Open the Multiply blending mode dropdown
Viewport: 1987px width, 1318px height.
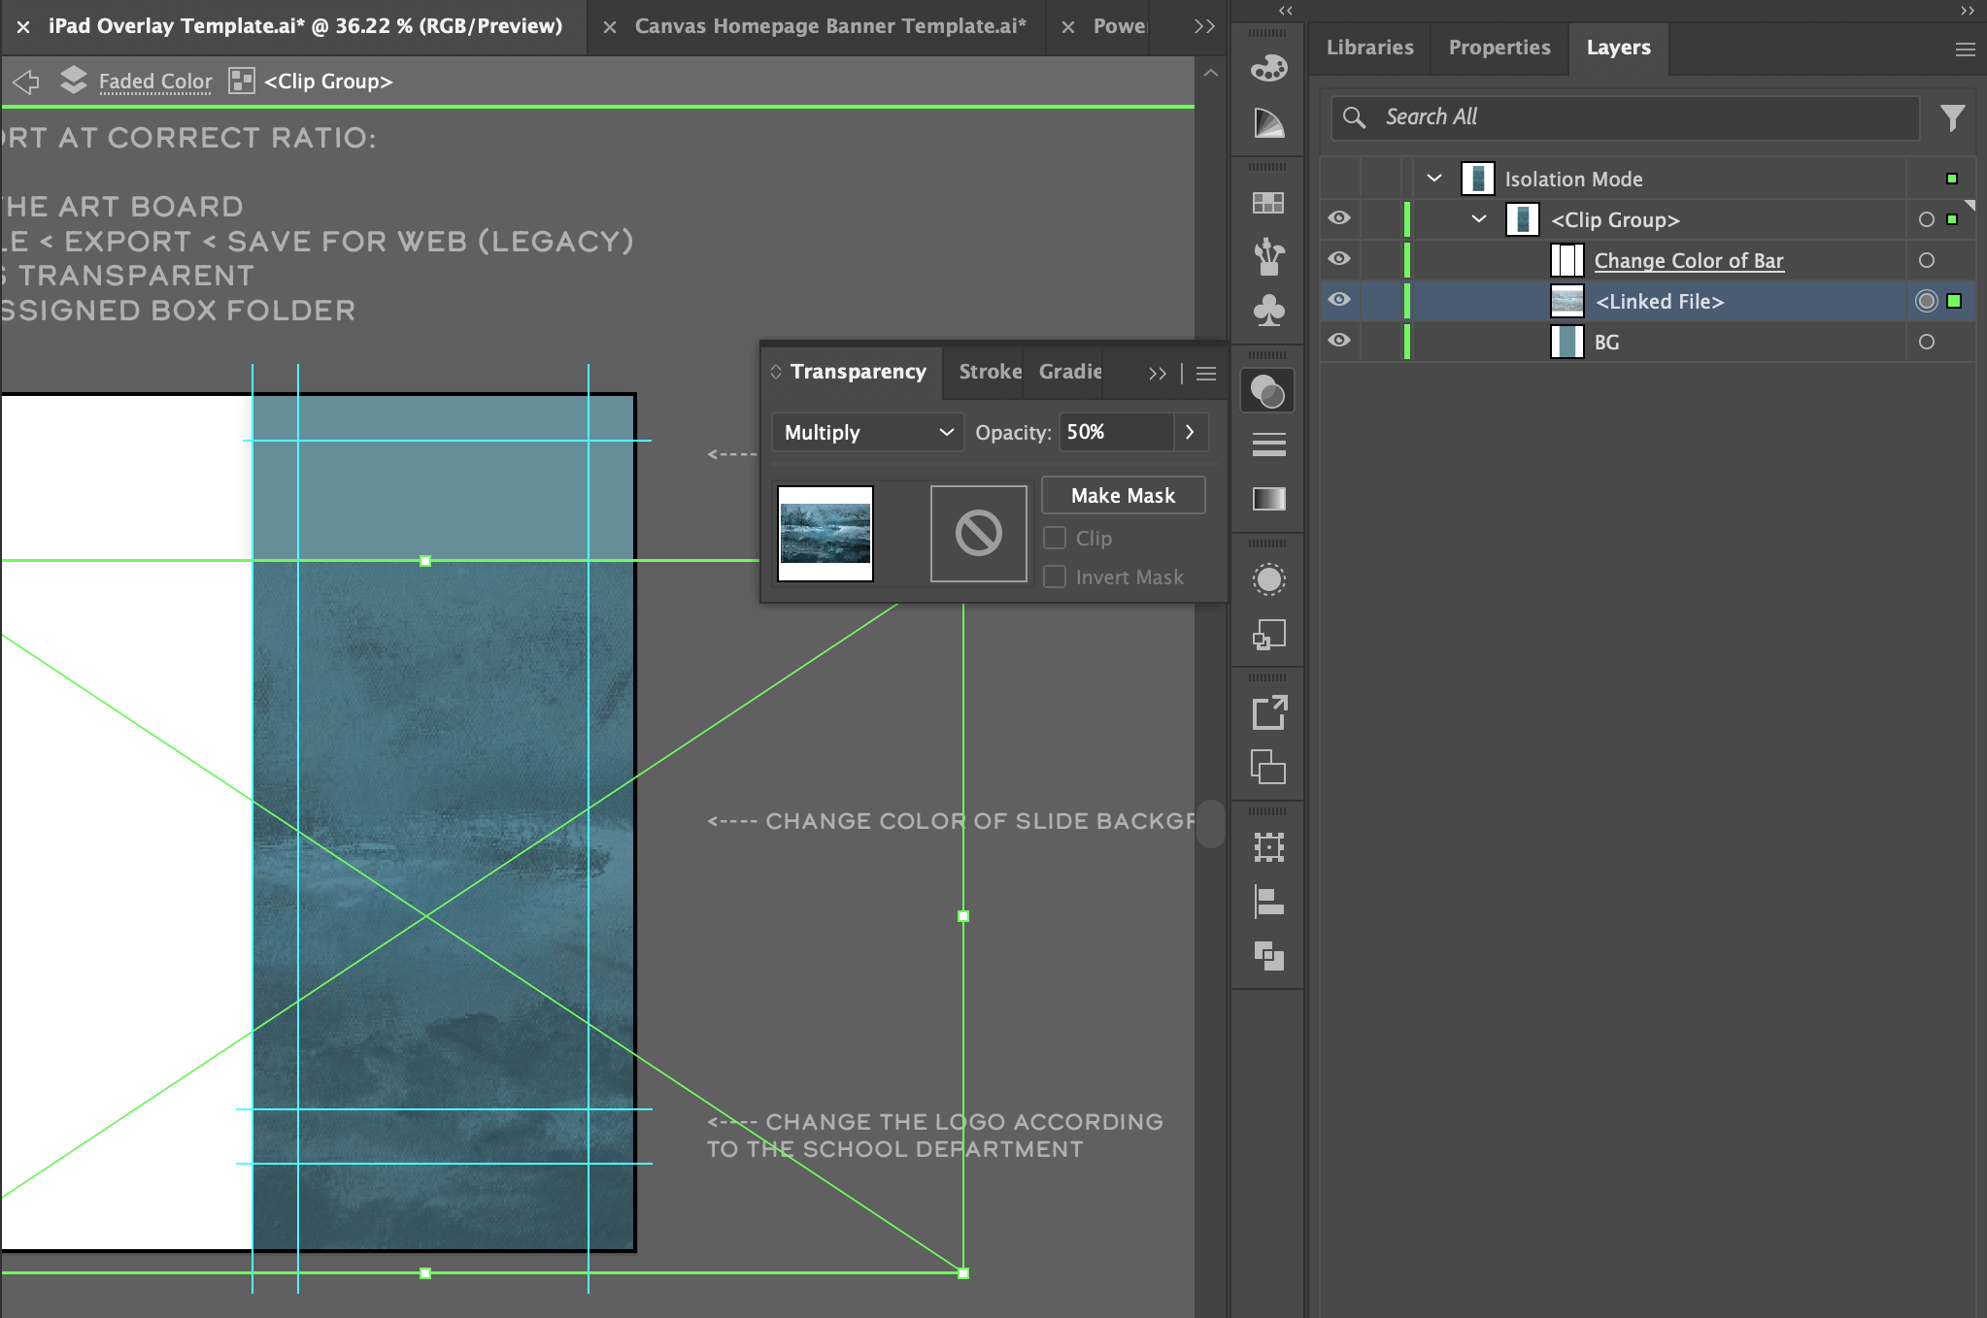click(867, 432)
